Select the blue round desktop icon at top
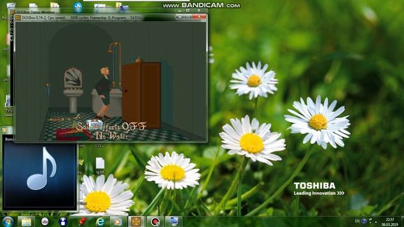Viewport: 404px width, 227px height. 78,7
